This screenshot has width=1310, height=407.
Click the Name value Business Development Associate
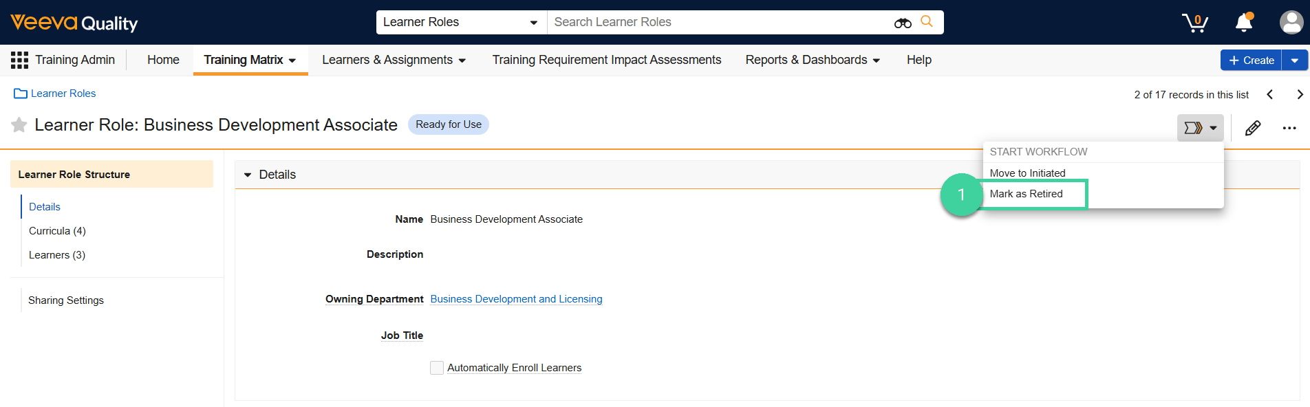pyautogui.click(x=506, y=219)
